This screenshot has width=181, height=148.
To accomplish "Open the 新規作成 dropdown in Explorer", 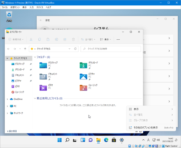I will [x=16, y=39].
